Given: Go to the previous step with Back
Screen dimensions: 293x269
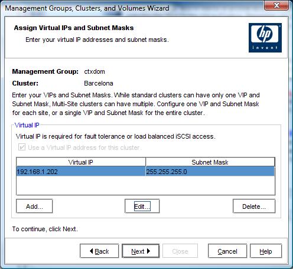Looking at the screenshot, I should click(99, 251).
